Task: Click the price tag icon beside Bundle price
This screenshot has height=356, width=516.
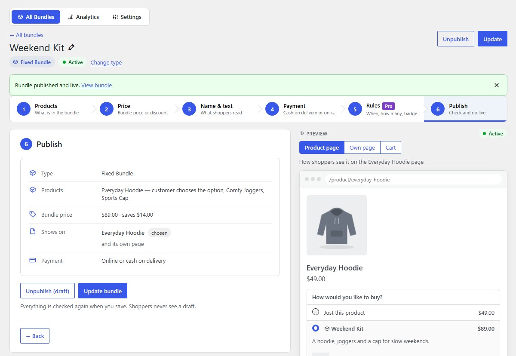Action: tap(33, 214)
